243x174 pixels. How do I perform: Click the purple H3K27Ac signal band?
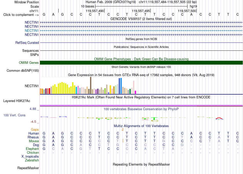(x=141, y=106)
